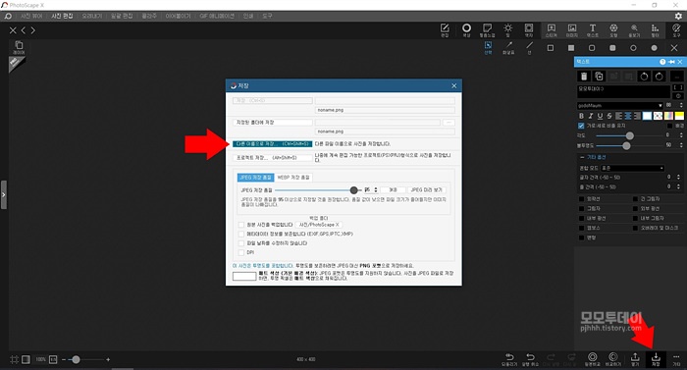
Task: Rotate text counterclockwise in text panel
Action: (644, 77)
